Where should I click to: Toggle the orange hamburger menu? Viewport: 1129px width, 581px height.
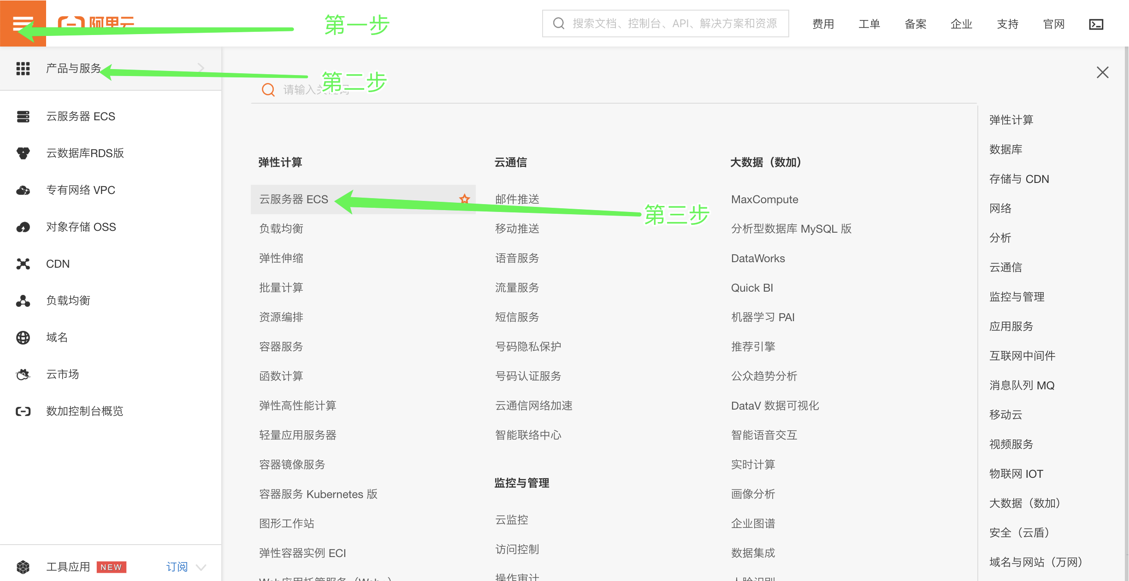coord(23,23)
